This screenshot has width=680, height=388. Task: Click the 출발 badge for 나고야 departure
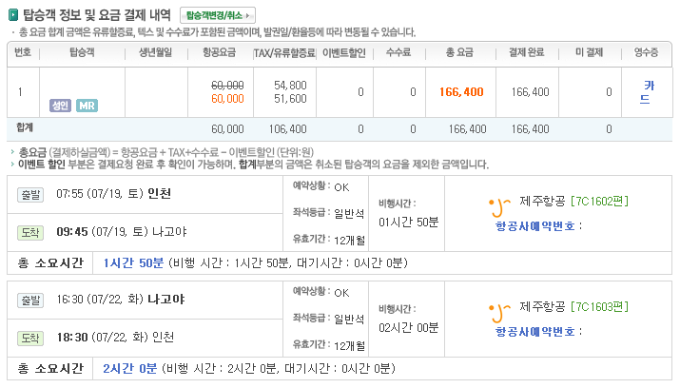(30, 300)
